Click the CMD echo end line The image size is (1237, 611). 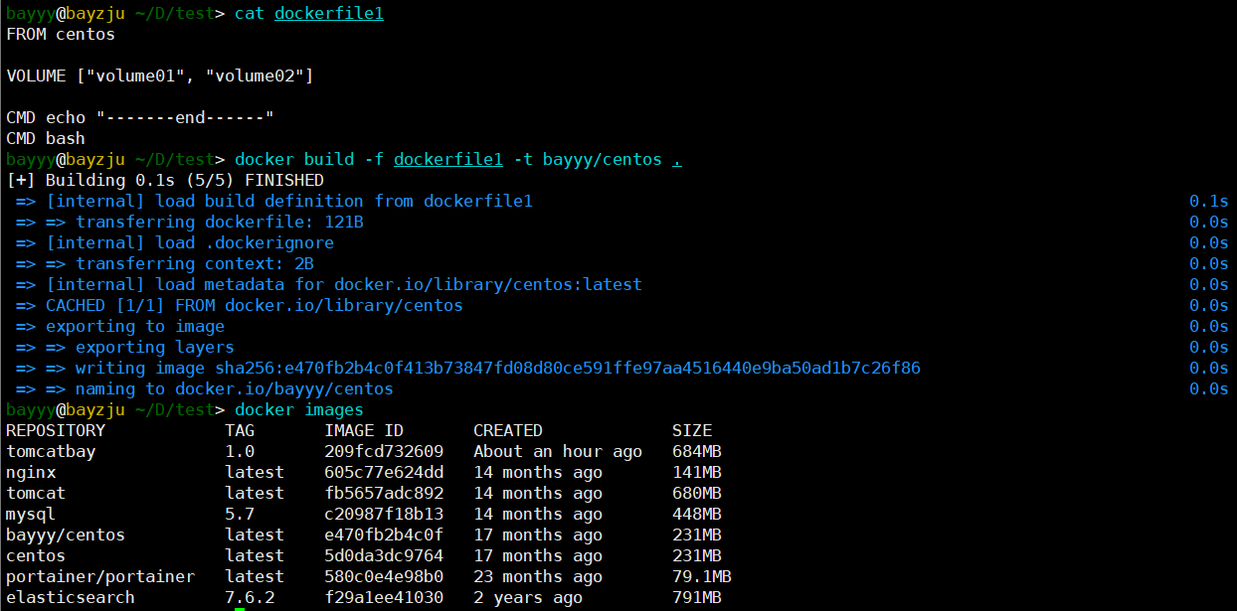(x=139, y=117)
